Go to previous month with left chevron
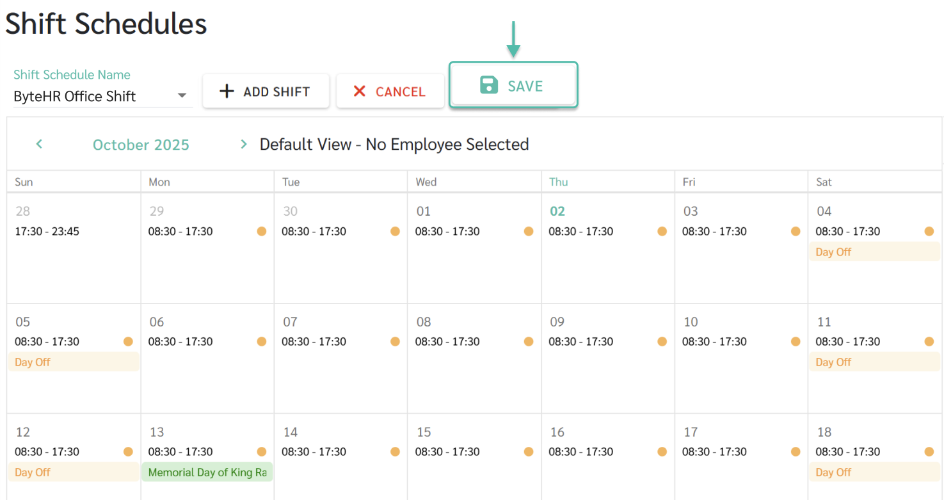 (x=39, y=144)
